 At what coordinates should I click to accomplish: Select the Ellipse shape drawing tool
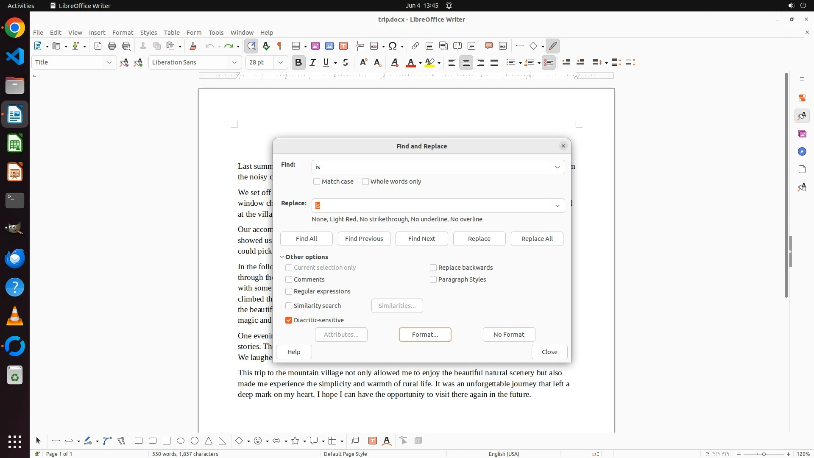(x=181, y=441)
